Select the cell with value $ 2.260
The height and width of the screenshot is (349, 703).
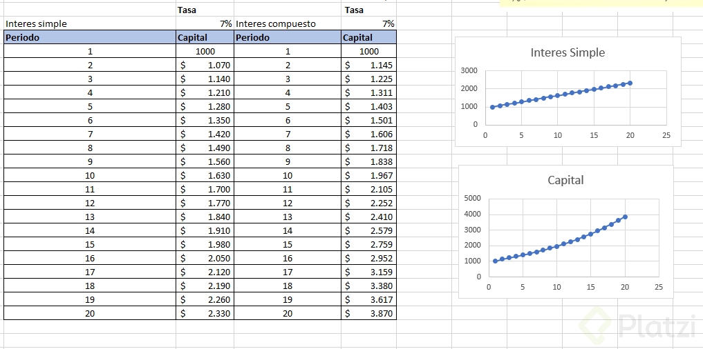(x=205, y=300)
